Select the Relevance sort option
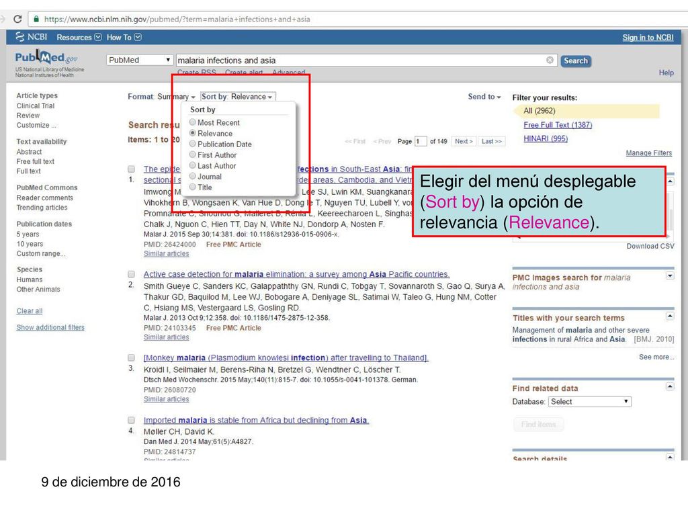This screenshot has height=516, width=688. click(x=211, y=134)
